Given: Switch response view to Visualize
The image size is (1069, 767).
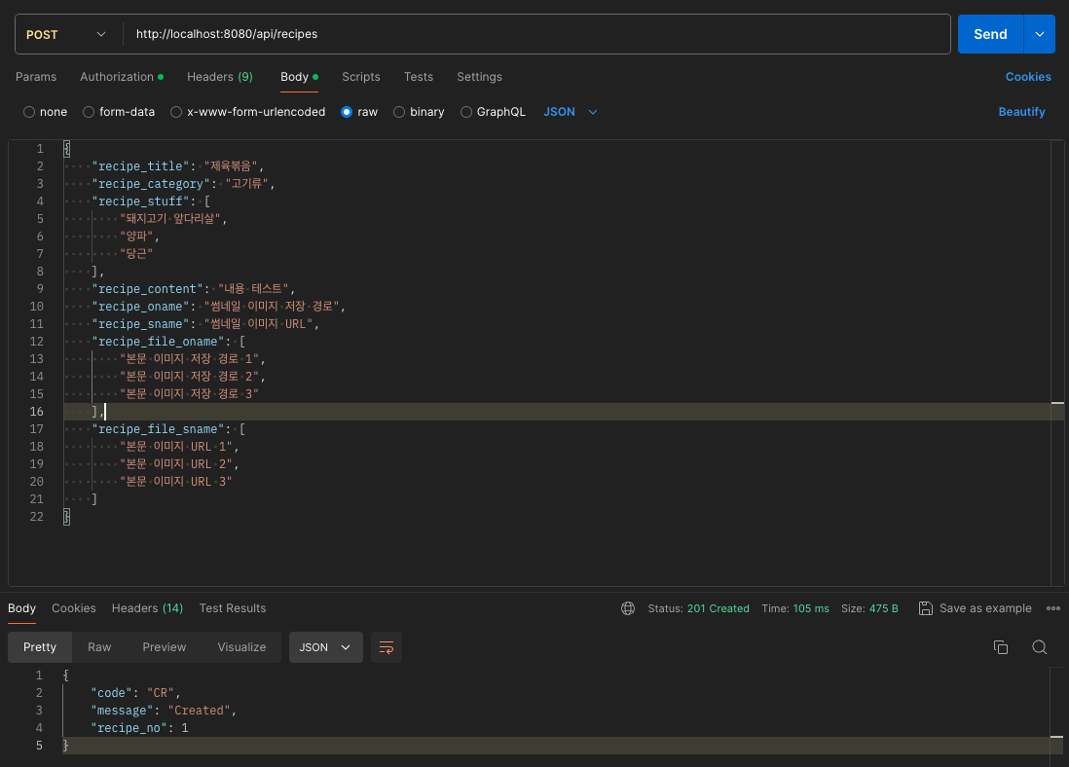Looking at the screenshot, I should (242, 647).
